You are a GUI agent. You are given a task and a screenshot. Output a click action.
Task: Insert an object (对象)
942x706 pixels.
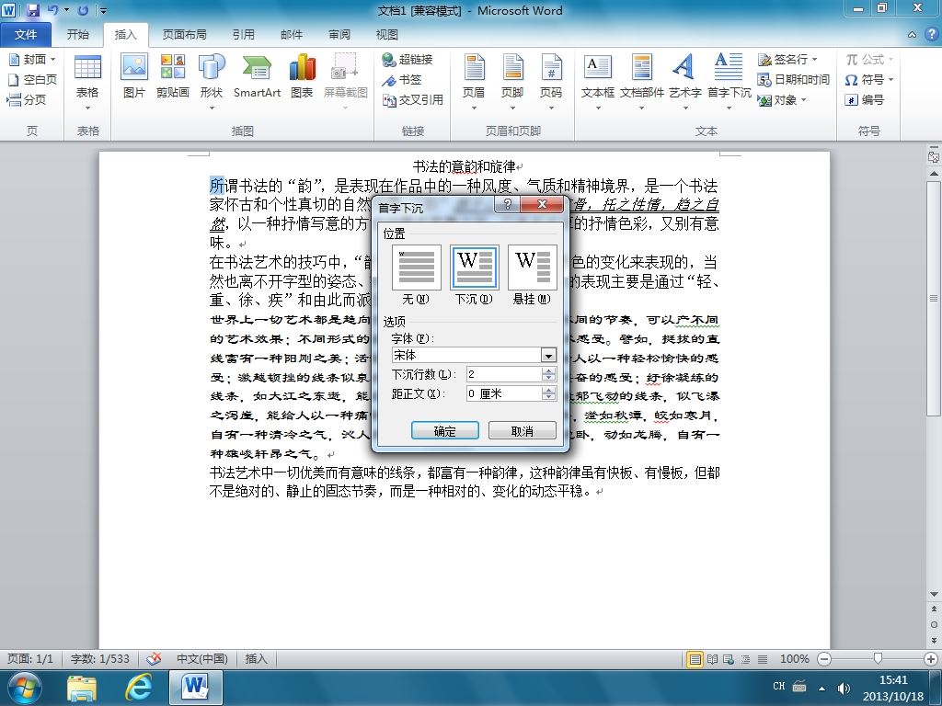pyautogui.click(x=782, y=99)
